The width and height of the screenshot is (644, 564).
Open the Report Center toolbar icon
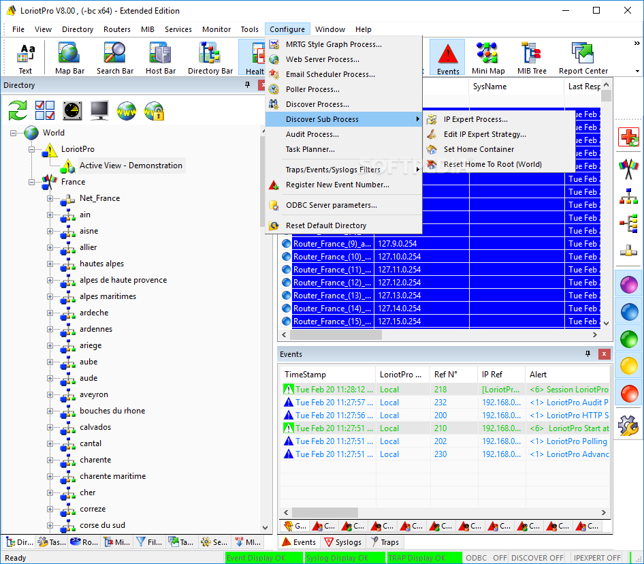[583, 58]
